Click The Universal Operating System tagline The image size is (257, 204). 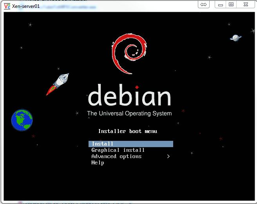129,114
